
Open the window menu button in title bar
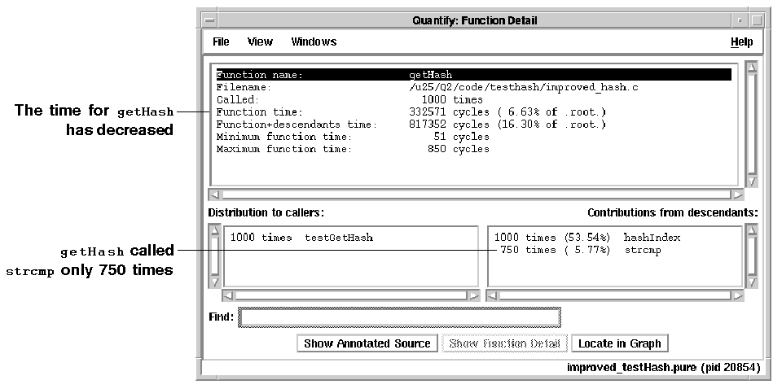(x=210, y=20)
